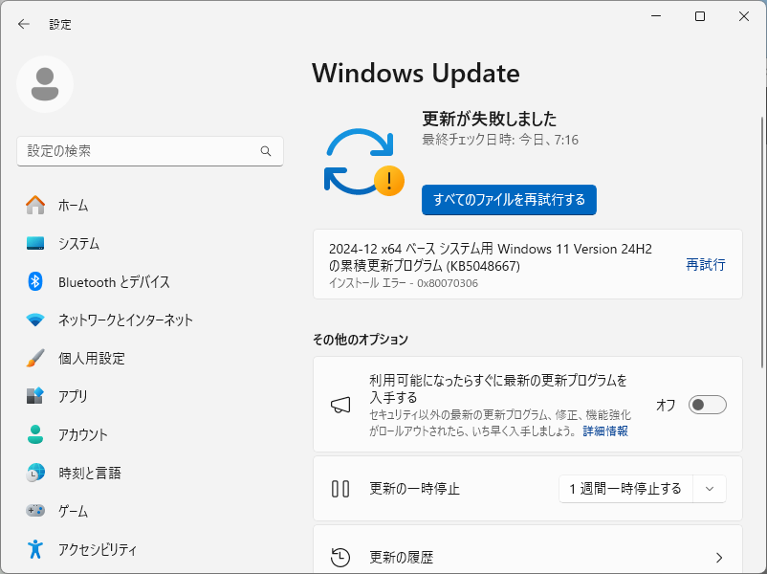Image resolution: width=767 pixels, height=574 pixels.
Task: Click the megaphone icon for latest updates
Action: tap(340, 405)
